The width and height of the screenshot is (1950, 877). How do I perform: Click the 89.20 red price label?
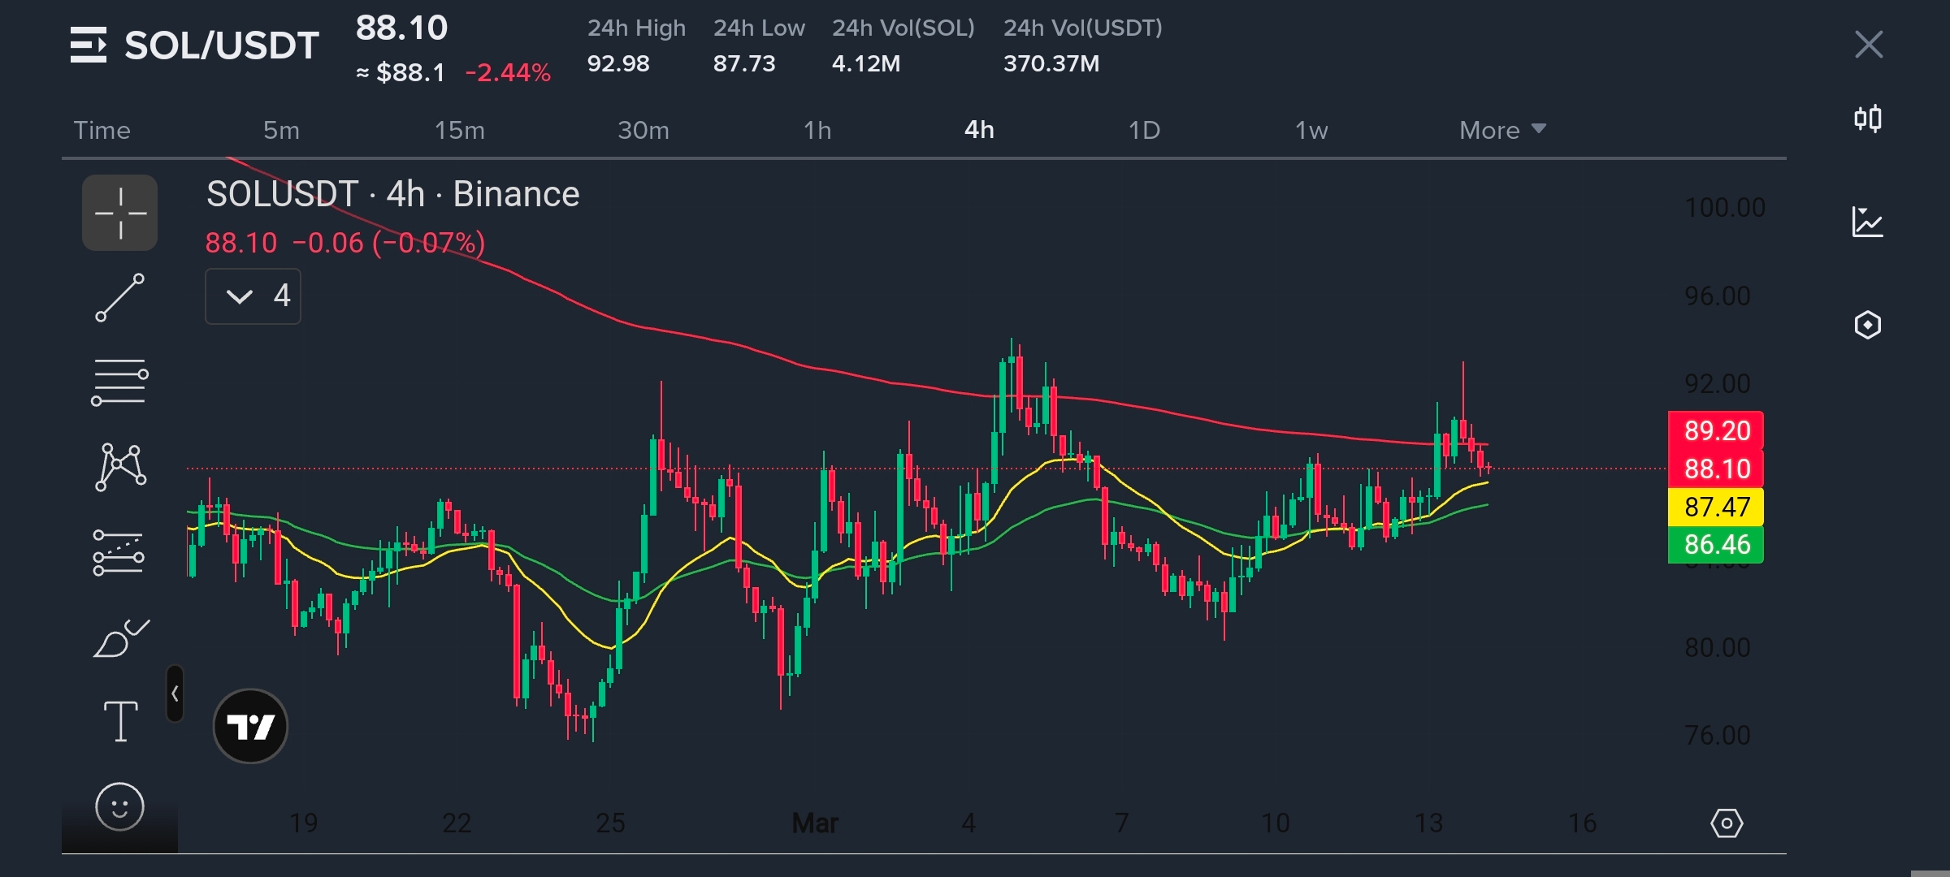click(1716, 430)
